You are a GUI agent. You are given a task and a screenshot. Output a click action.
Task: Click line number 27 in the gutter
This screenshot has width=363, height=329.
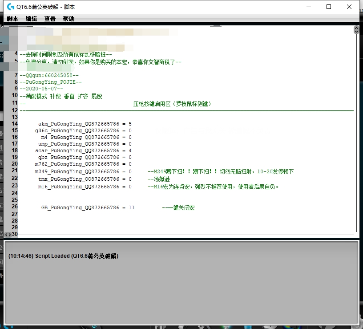point(15,214)
